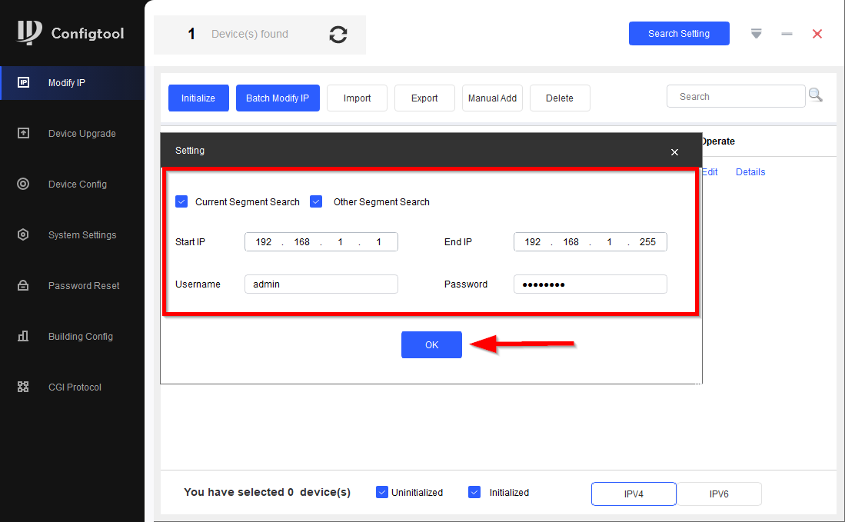The width and height of the screenshot is (845, 522).
Task: Open the Device Upgrade sidebar icon
Action: coord(23,133)
